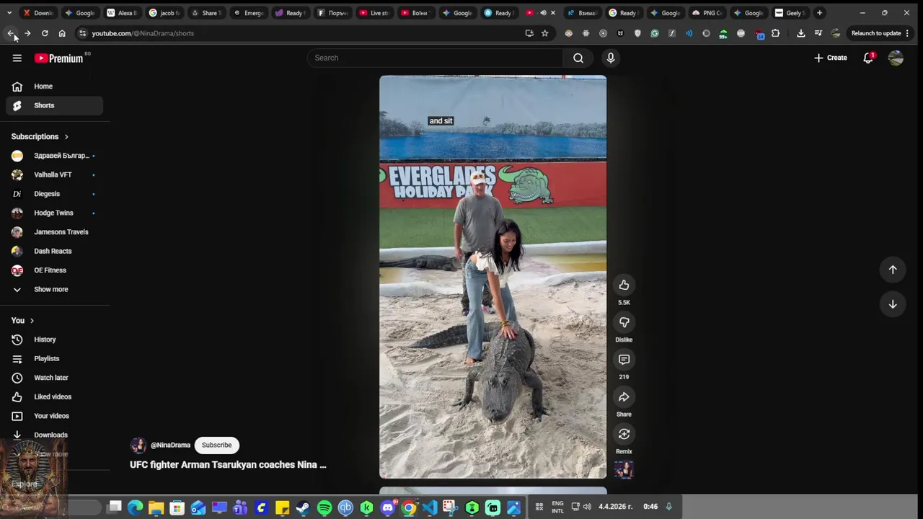Click the YouTube address bar URL
923x519 pixels.
(143, 33)
